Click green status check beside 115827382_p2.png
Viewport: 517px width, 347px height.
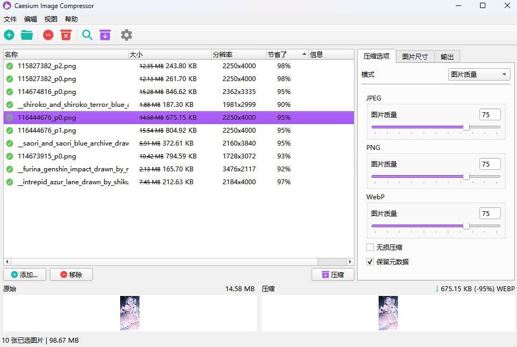click(x=10, y=66)
